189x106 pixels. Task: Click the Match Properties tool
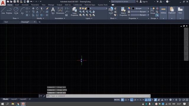tap(123, 11)
